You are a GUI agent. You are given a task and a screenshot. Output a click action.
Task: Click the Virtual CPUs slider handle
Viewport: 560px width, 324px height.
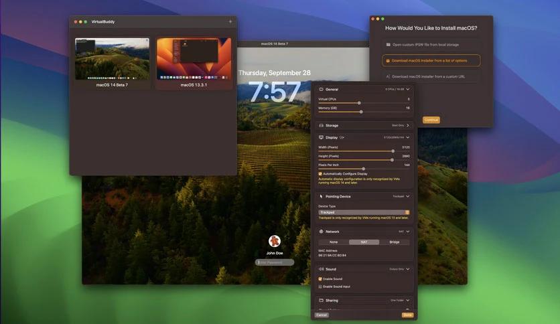tap(359, 103)
